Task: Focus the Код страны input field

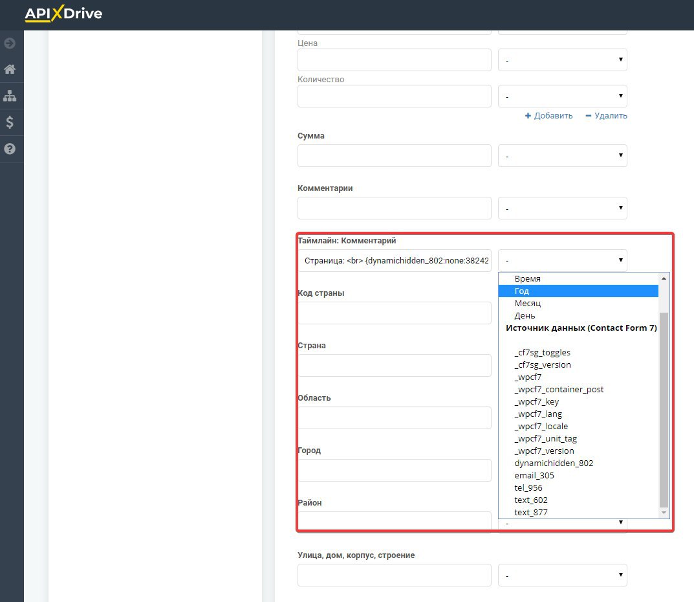Action: tap(395, 313)
